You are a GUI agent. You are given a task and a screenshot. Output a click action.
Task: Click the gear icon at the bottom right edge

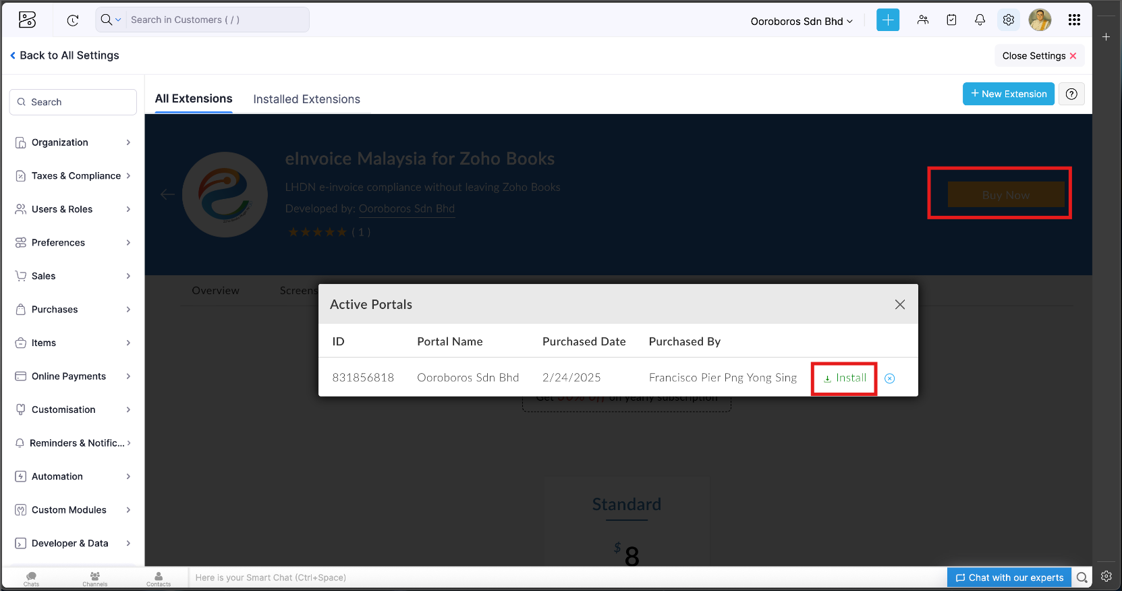(1106, 576)
